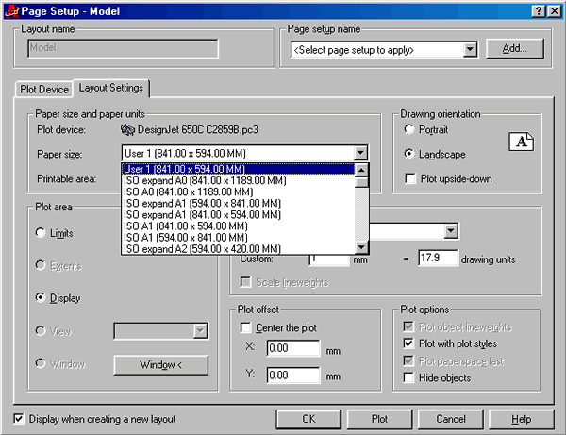This screenshot has height=435, width=566.
Task: Select the Portrait orientation option
Action: tap(408, 129)
